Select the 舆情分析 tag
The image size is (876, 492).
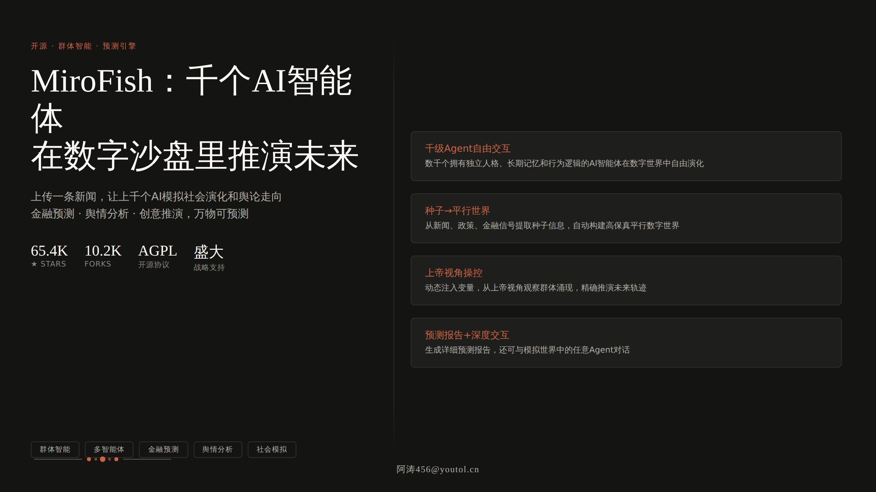218,449
